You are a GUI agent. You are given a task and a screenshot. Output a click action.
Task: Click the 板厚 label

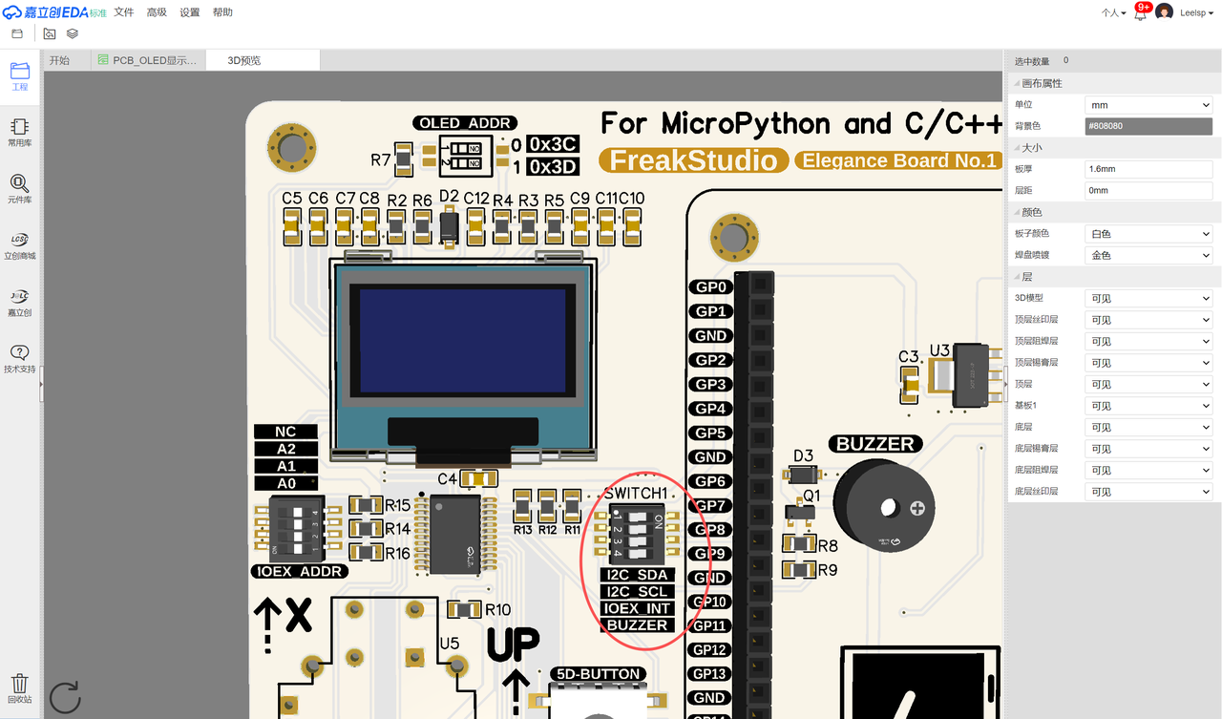click(x=1023, y=169)
